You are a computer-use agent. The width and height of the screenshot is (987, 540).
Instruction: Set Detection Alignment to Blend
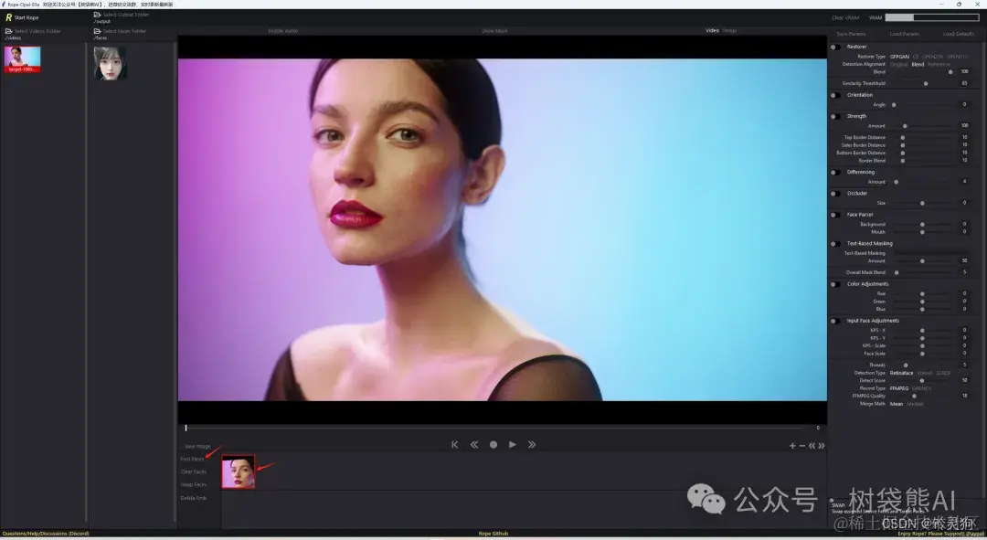[x=918, y=64]
